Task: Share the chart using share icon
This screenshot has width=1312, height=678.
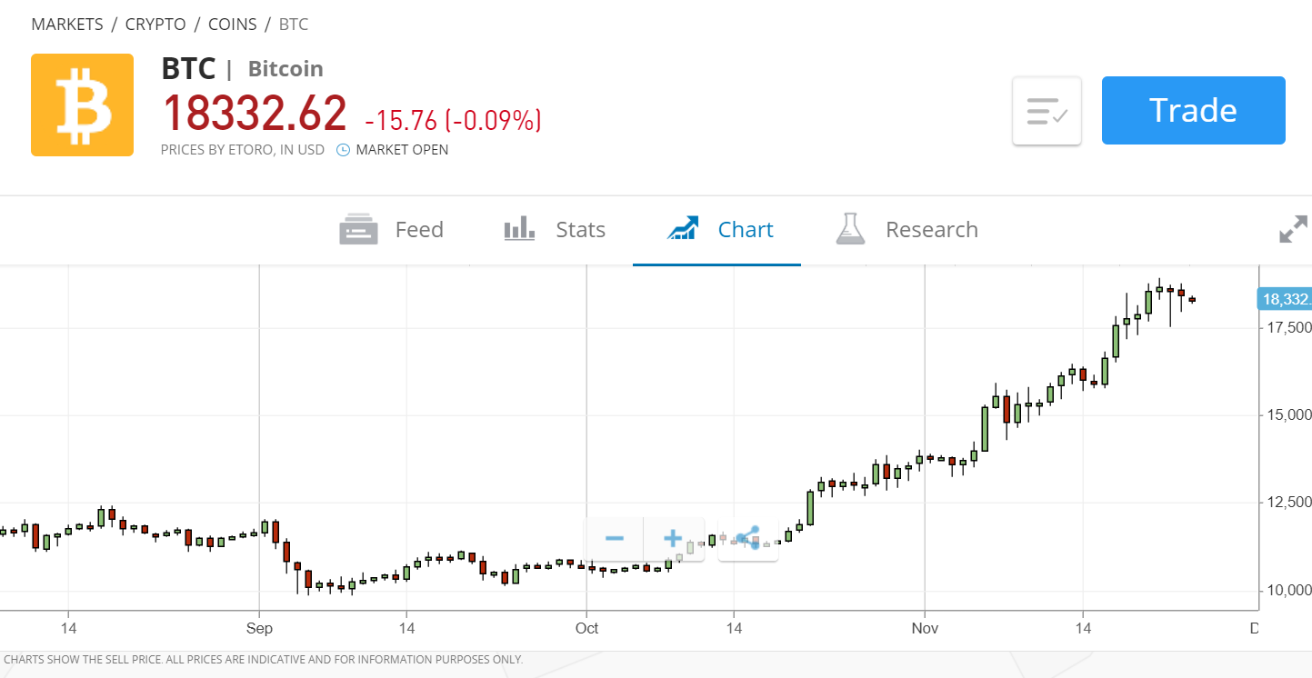Action: click(x=747, y=539)
